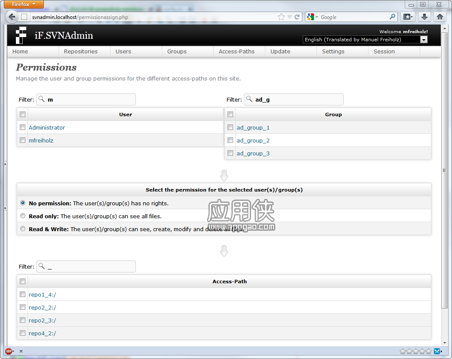Click the iF.SVNAdmin logo icon
The width and height of the screenshot is (452, 359).
click(21, 35)
